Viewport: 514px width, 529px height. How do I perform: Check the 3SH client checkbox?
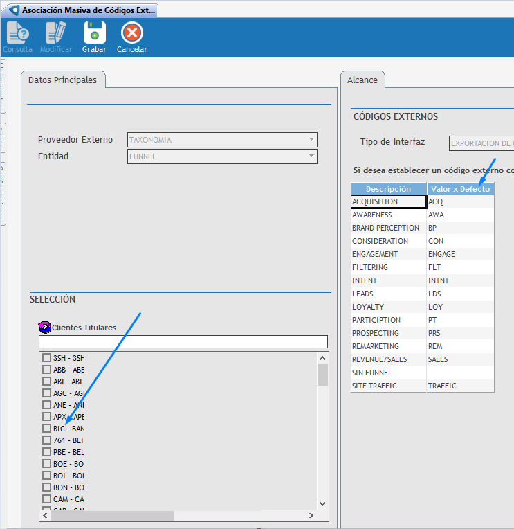[47, 358]
